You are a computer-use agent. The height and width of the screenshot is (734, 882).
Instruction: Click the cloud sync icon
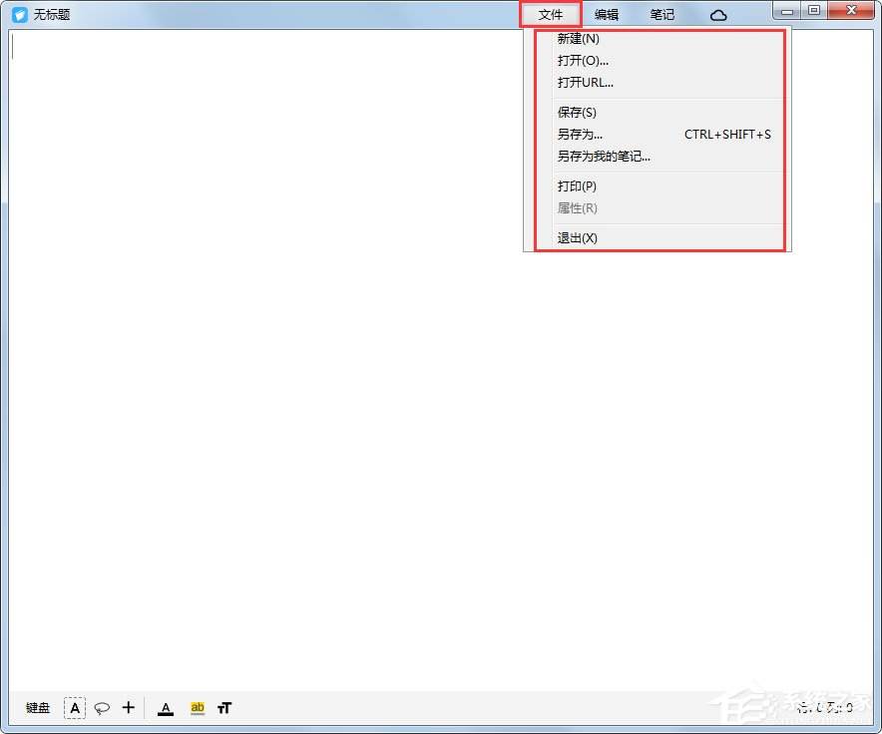pyautogui.click(x=718, y=15)
